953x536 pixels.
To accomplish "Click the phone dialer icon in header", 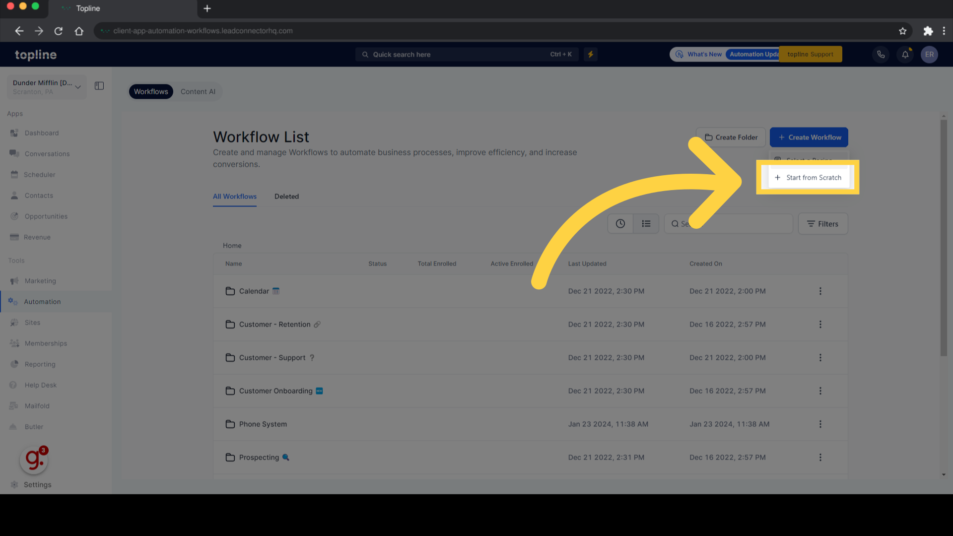I will pyautogui.click(x=881, y=55).
